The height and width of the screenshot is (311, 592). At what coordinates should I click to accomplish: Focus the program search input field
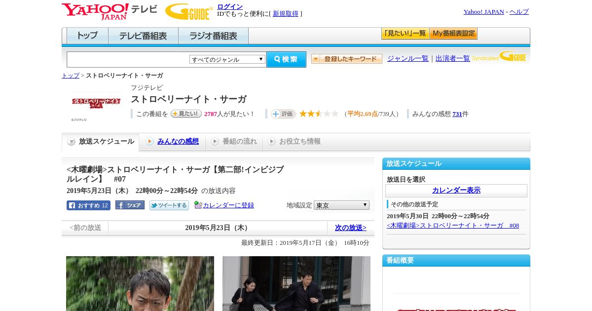[x=128, y=59]
